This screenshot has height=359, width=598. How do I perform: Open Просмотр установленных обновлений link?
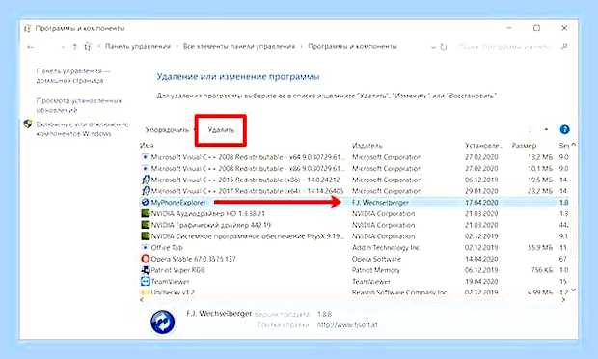[x=78, y=105]
